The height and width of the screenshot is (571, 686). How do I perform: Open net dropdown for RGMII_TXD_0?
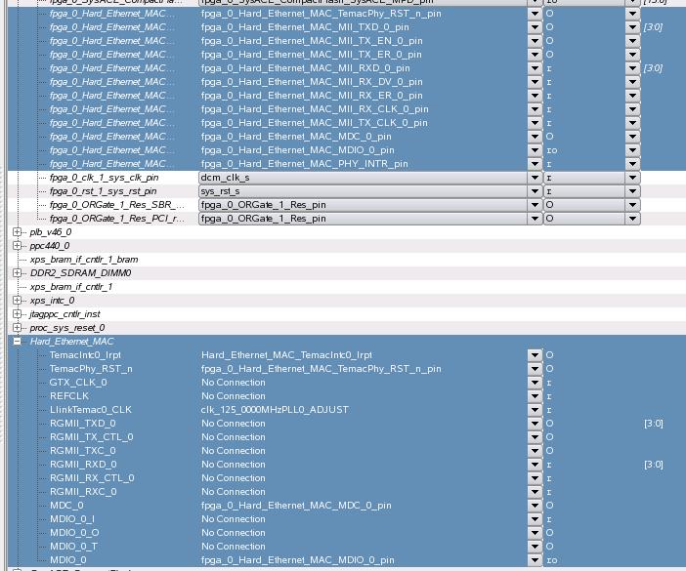535,424
